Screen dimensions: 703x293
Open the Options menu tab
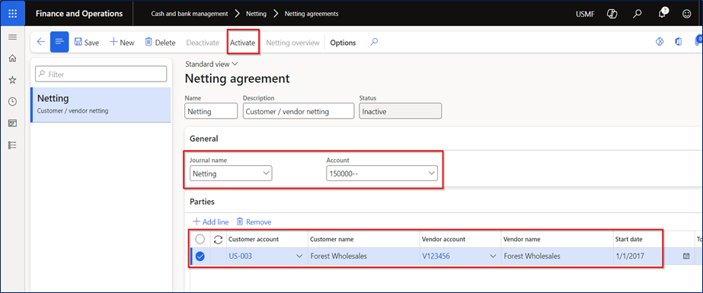click(343, 43)
